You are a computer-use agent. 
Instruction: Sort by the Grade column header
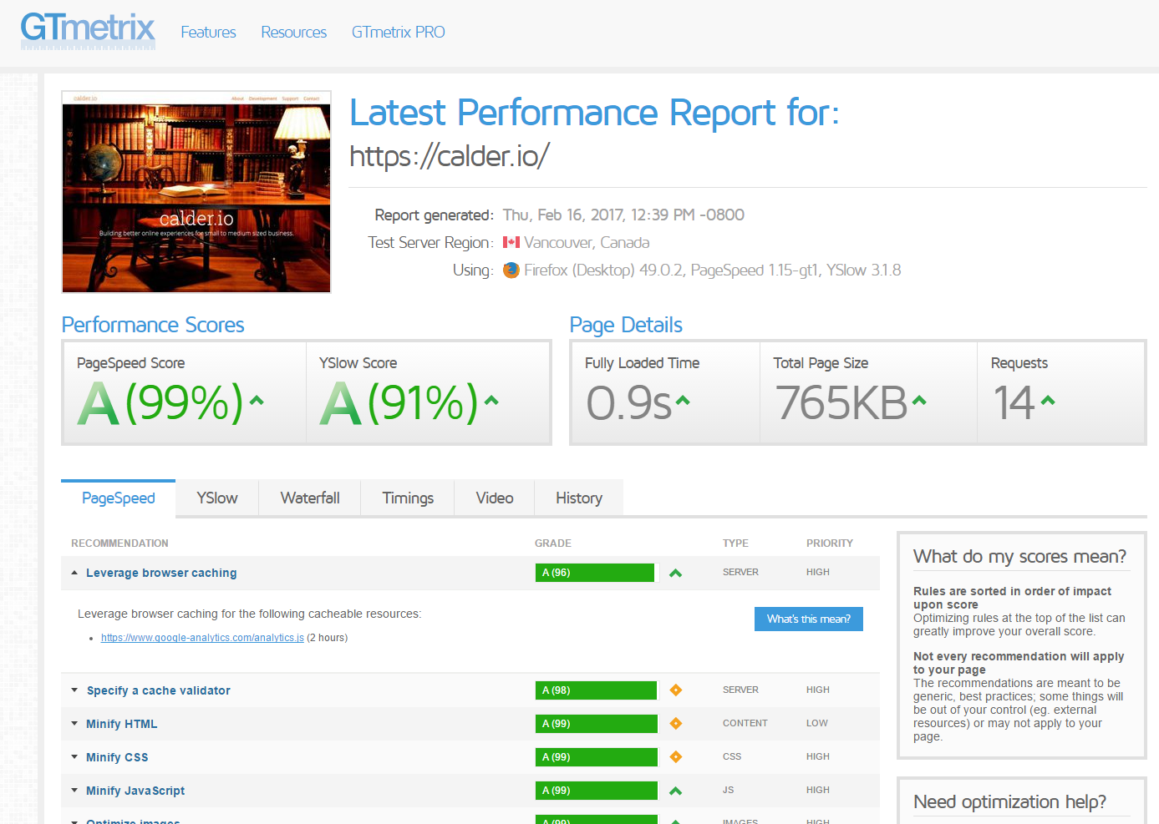click(553, 543)
